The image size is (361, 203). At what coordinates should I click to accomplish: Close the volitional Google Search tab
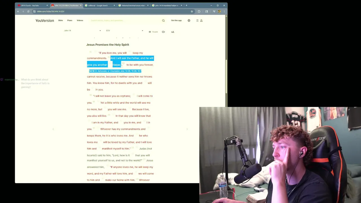pyautogui.click(x=114, y=5)
